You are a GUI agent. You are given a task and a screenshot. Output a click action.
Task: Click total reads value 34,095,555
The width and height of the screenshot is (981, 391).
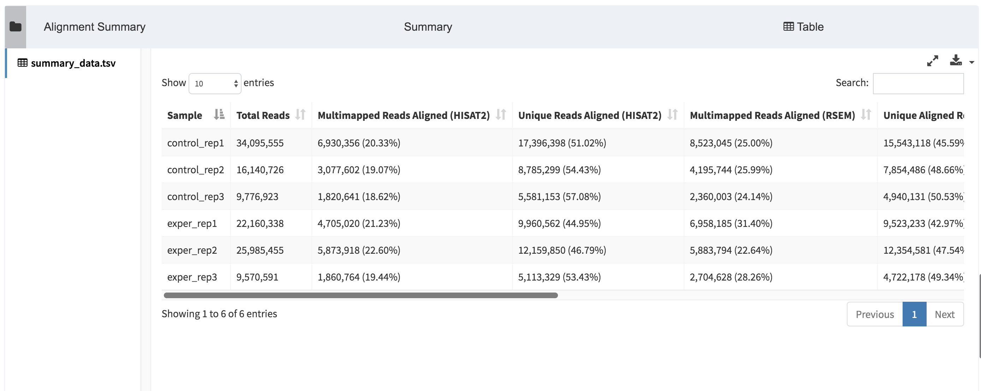(x=260, y=143)
